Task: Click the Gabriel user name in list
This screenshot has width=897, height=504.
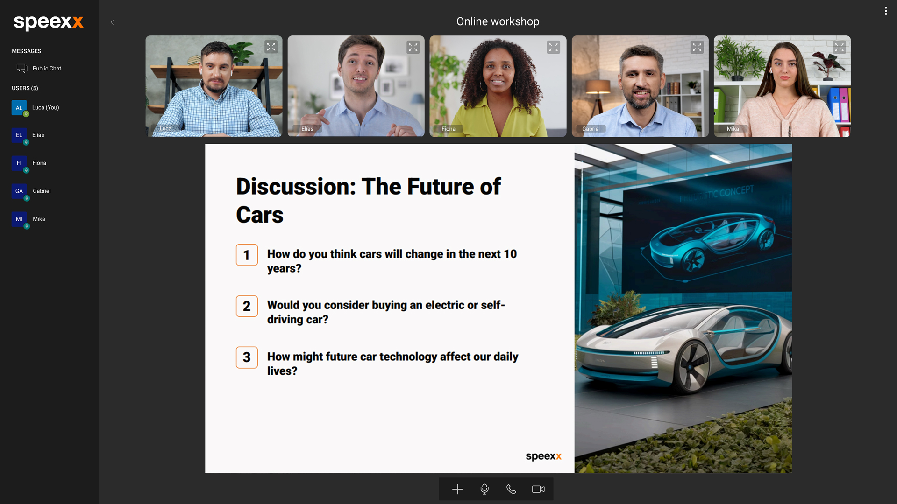Action: point(42,191)
